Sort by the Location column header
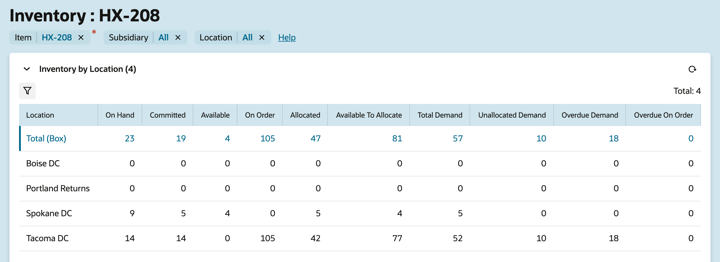720x262 pixels. (59, 115)
